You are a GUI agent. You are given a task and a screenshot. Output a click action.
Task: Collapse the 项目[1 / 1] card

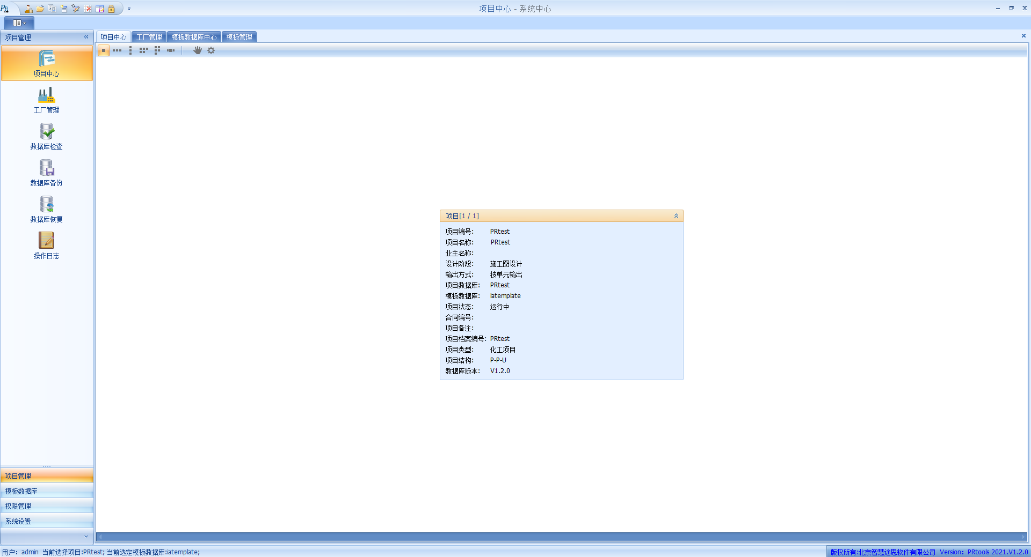coord(676,216)
